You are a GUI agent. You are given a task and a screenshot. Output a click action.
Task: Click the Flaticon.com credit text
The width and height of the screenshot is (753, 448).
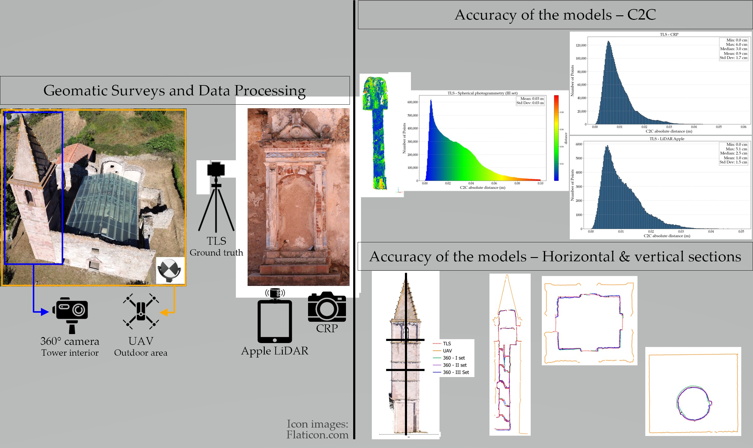(317, 434)
